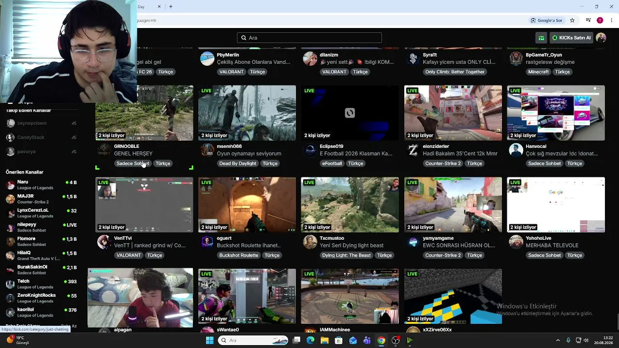Show hidden system tray icons
The width and height of the screenshot is (619, 348).
point(558,340)
